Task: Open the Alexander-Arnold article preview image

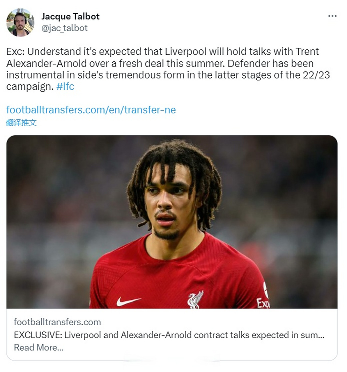Action: pos(172,222)
